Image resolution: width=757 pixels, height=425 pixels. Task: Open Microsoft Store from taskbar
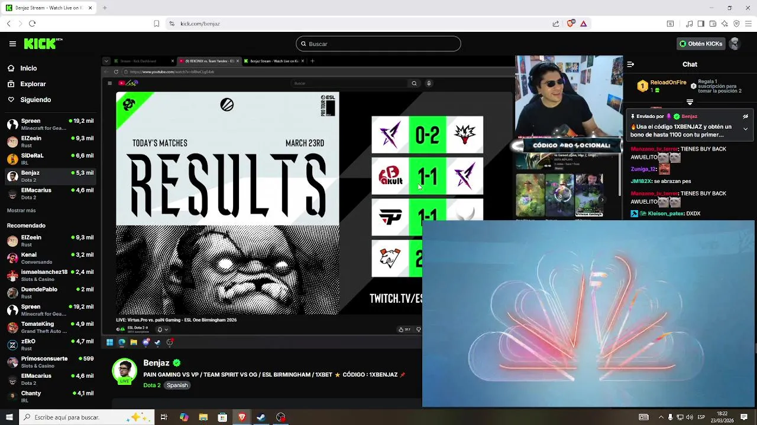coord(222,417)
